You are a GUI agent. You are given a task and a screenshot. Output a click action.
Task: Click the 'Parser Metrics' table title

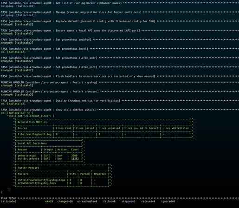click(28, 168)
